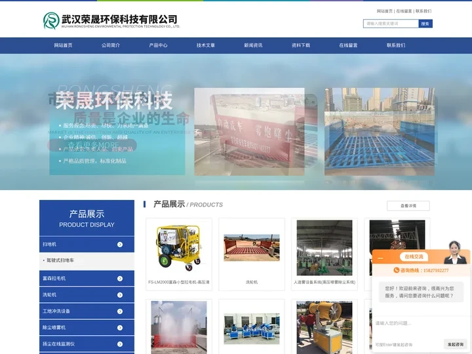Open 公司简介 navigation item
The height and width of the screenshot is (354, 472).
pos(111,45)
